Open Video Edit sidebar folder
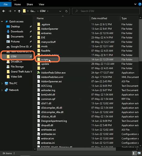Viewport: 142px width, 156px height. tap(16, 77)
